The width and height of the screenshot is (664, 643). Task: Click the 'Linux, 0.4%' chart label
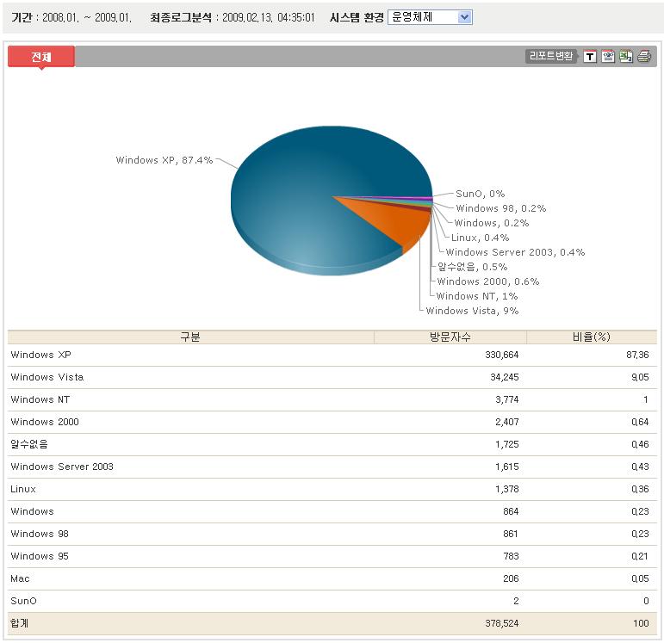tap(481, 238)
